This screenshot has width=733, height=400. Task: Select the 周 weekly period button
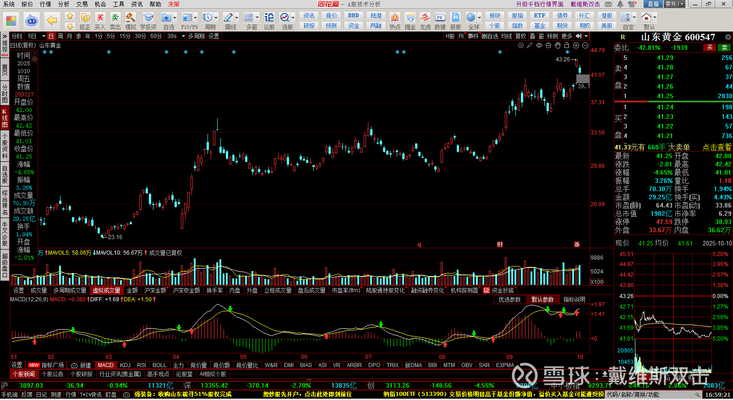[60, 36]
